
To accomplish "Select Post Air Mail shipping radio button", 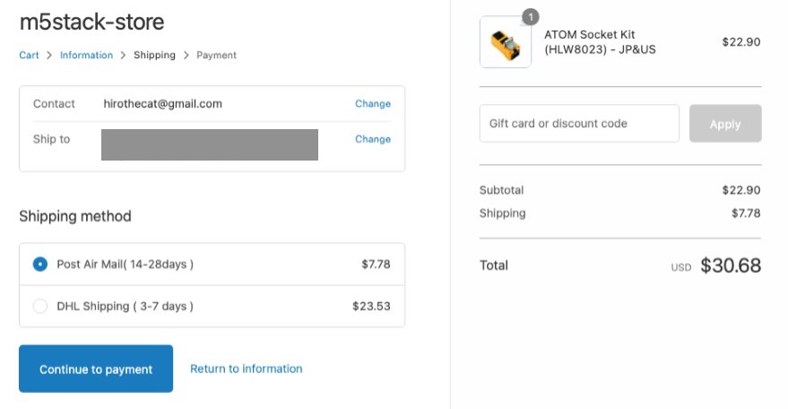I will click(40, 265).
